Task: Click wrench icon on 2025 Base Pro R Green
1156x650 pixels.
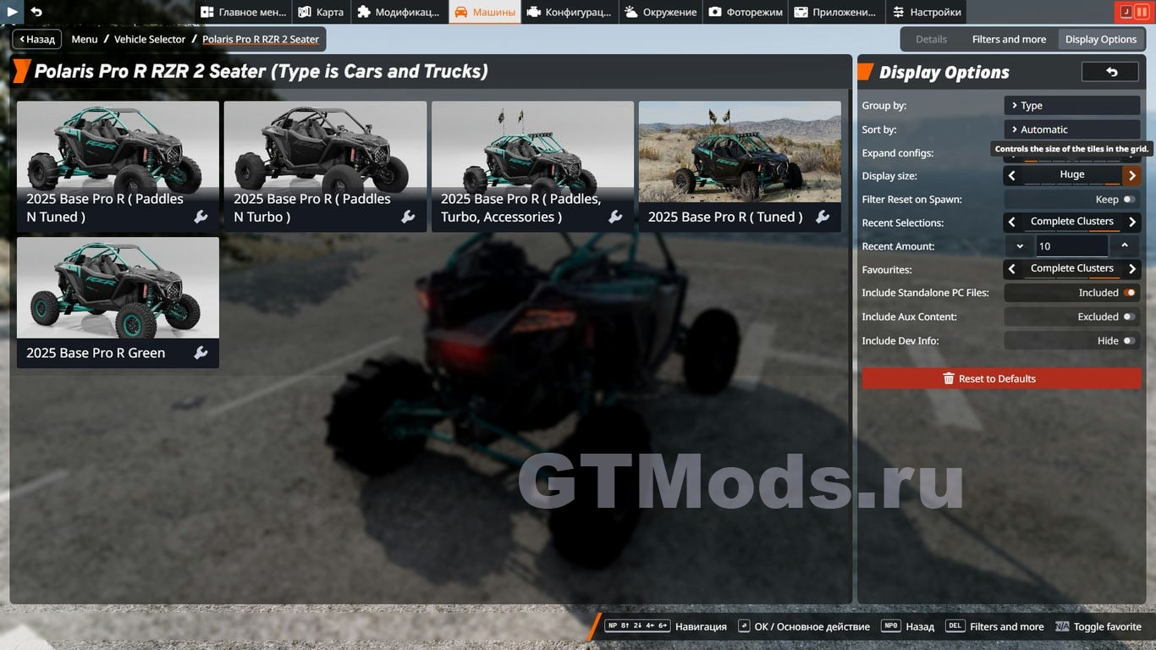Action: pyautogui.click(x=201, y=353)
